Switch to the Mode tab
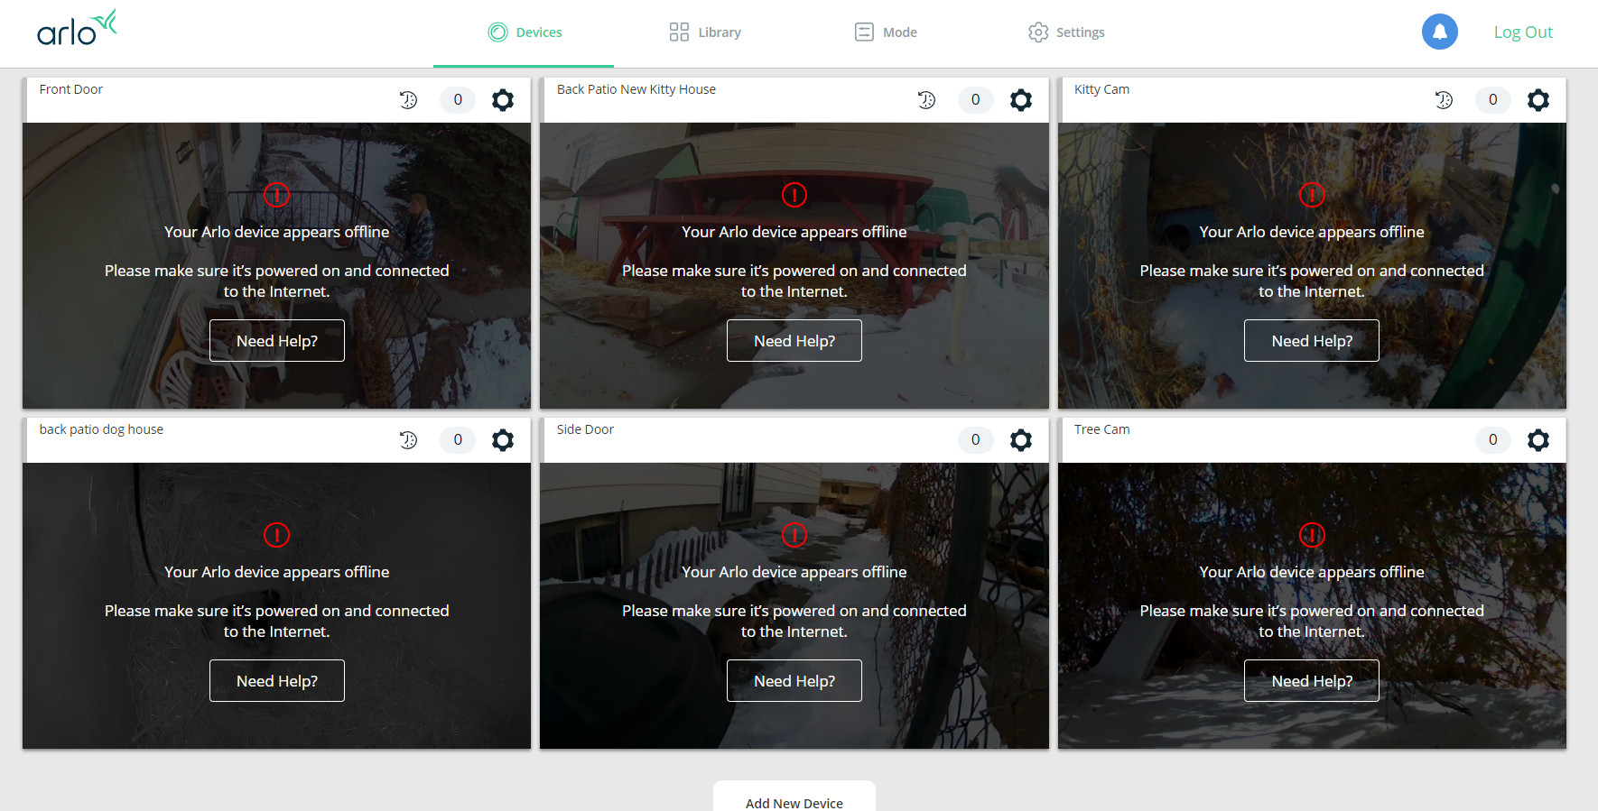The image size is (1598, 811). point(886,32)
